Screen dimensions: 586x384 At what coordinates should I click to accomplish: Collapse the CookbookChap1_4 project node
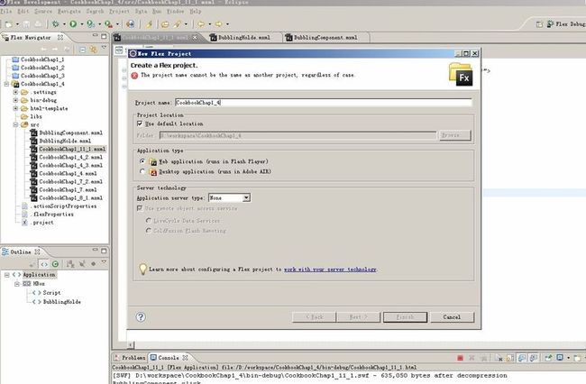6,84
